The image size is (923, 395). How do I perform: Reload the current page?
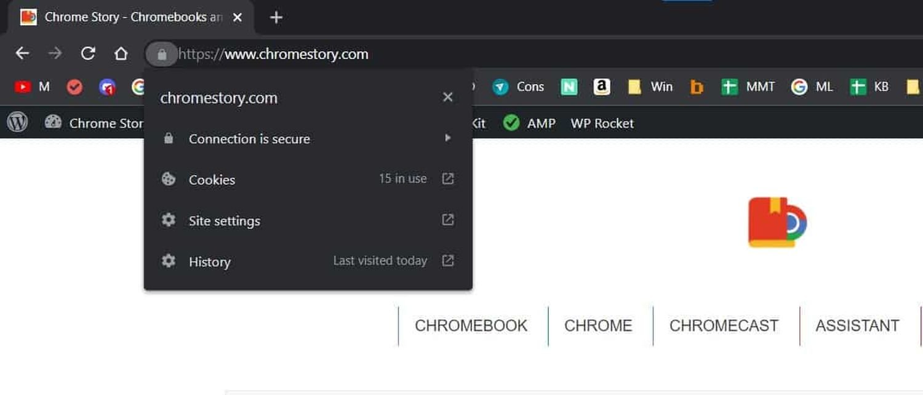[x=88, y=54]
